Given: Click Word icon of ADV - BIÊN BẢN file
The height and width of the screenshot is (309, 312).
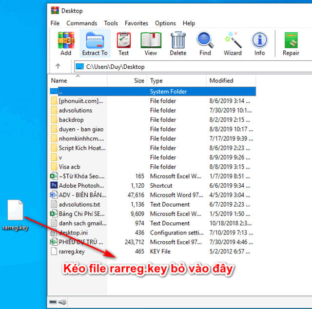Looking at the screenshot, I should pos(54,195).
